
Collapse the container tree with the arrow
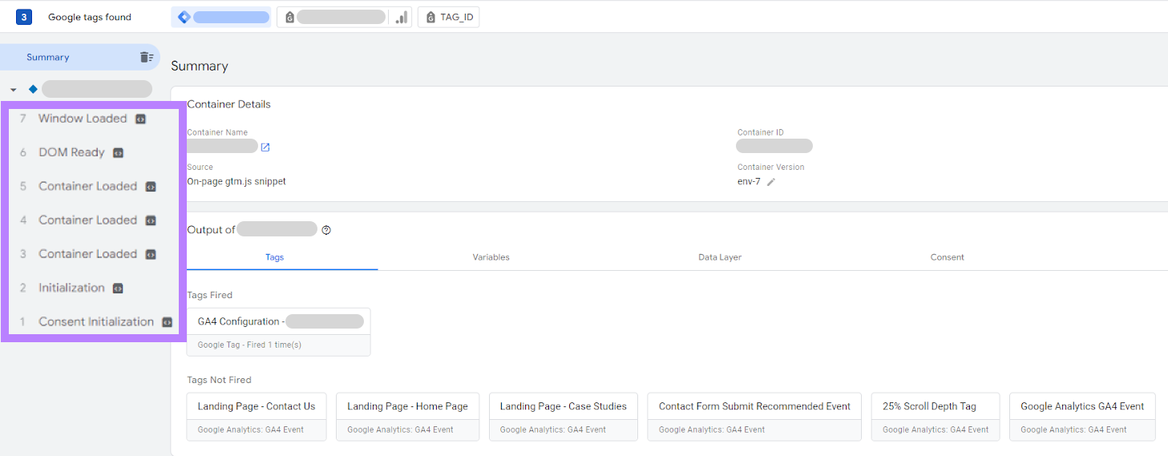click(14, 90)
